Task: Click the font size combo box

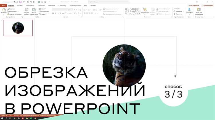Action: [x=71, y=10]
